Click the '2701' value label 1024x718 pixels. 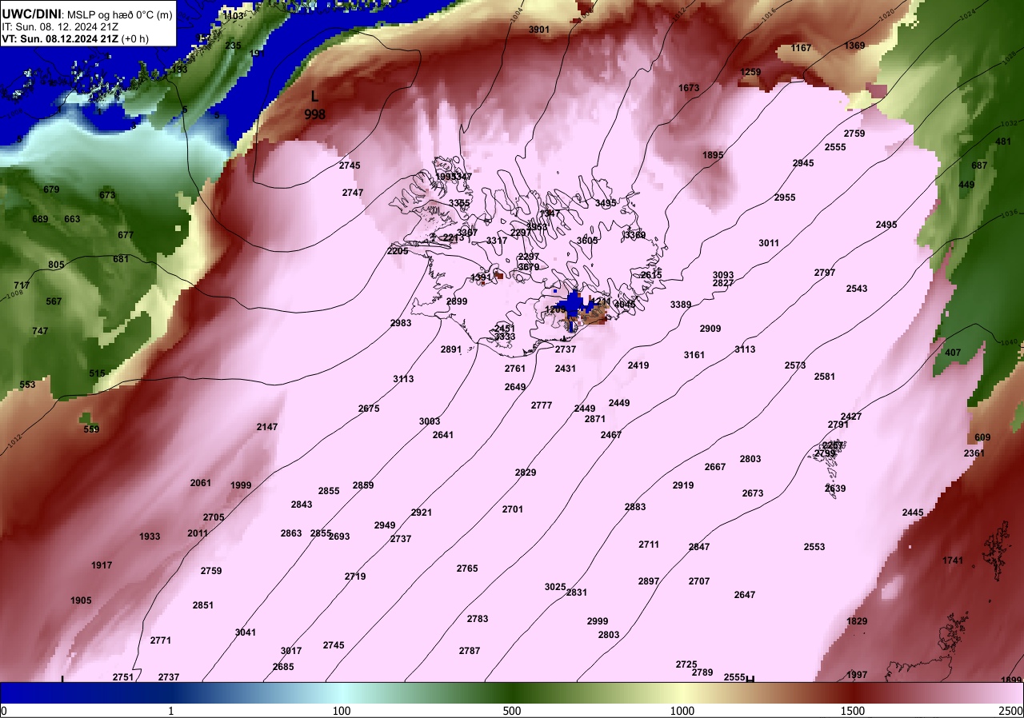click(513, 509)
